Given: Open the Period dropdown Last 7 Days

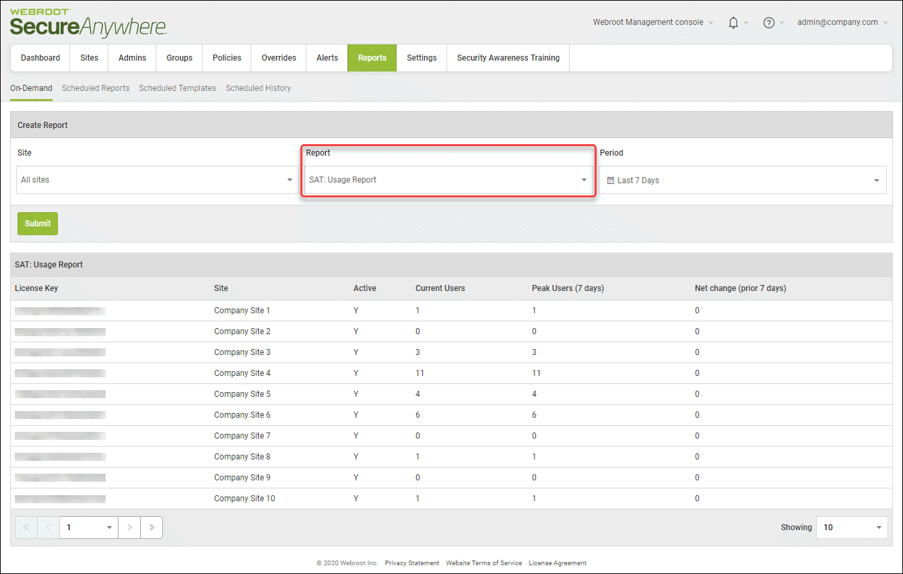Looking at the screenshot, I should click(743, 180).
